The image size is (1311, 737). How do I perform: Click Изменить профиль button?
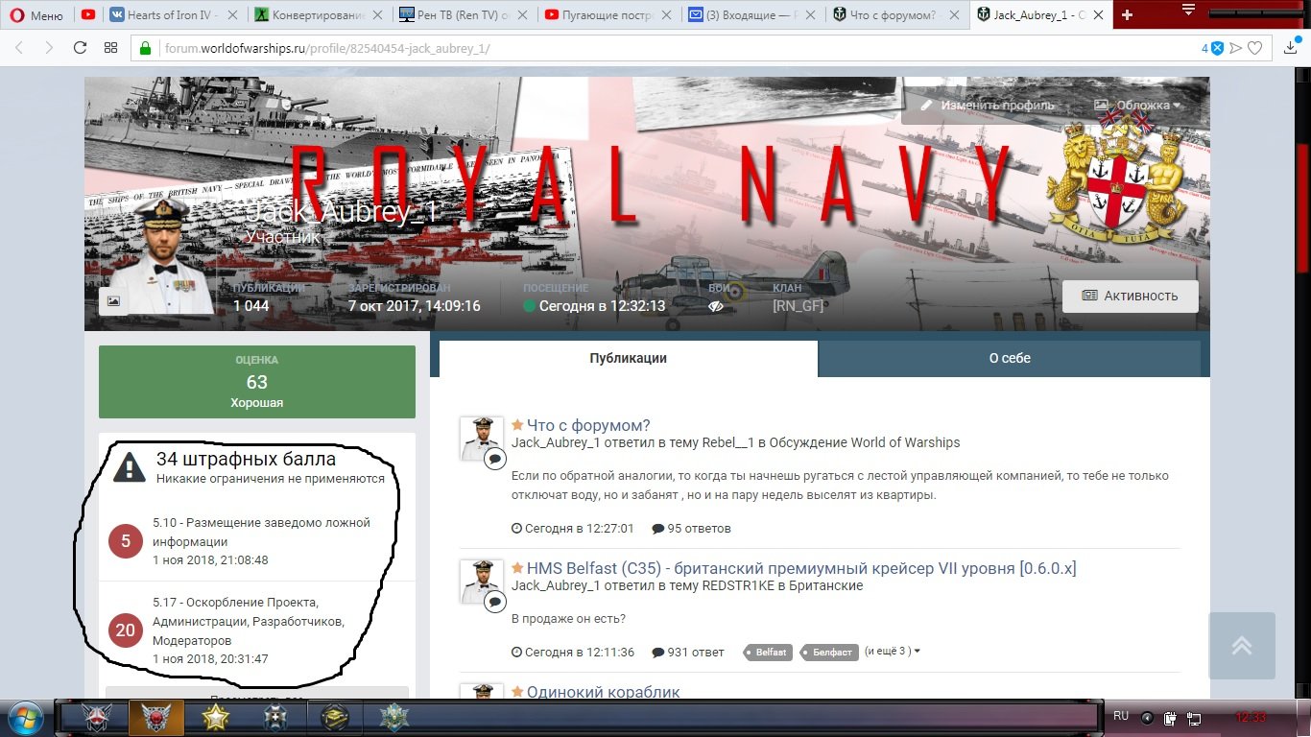(x=987, y=105)
